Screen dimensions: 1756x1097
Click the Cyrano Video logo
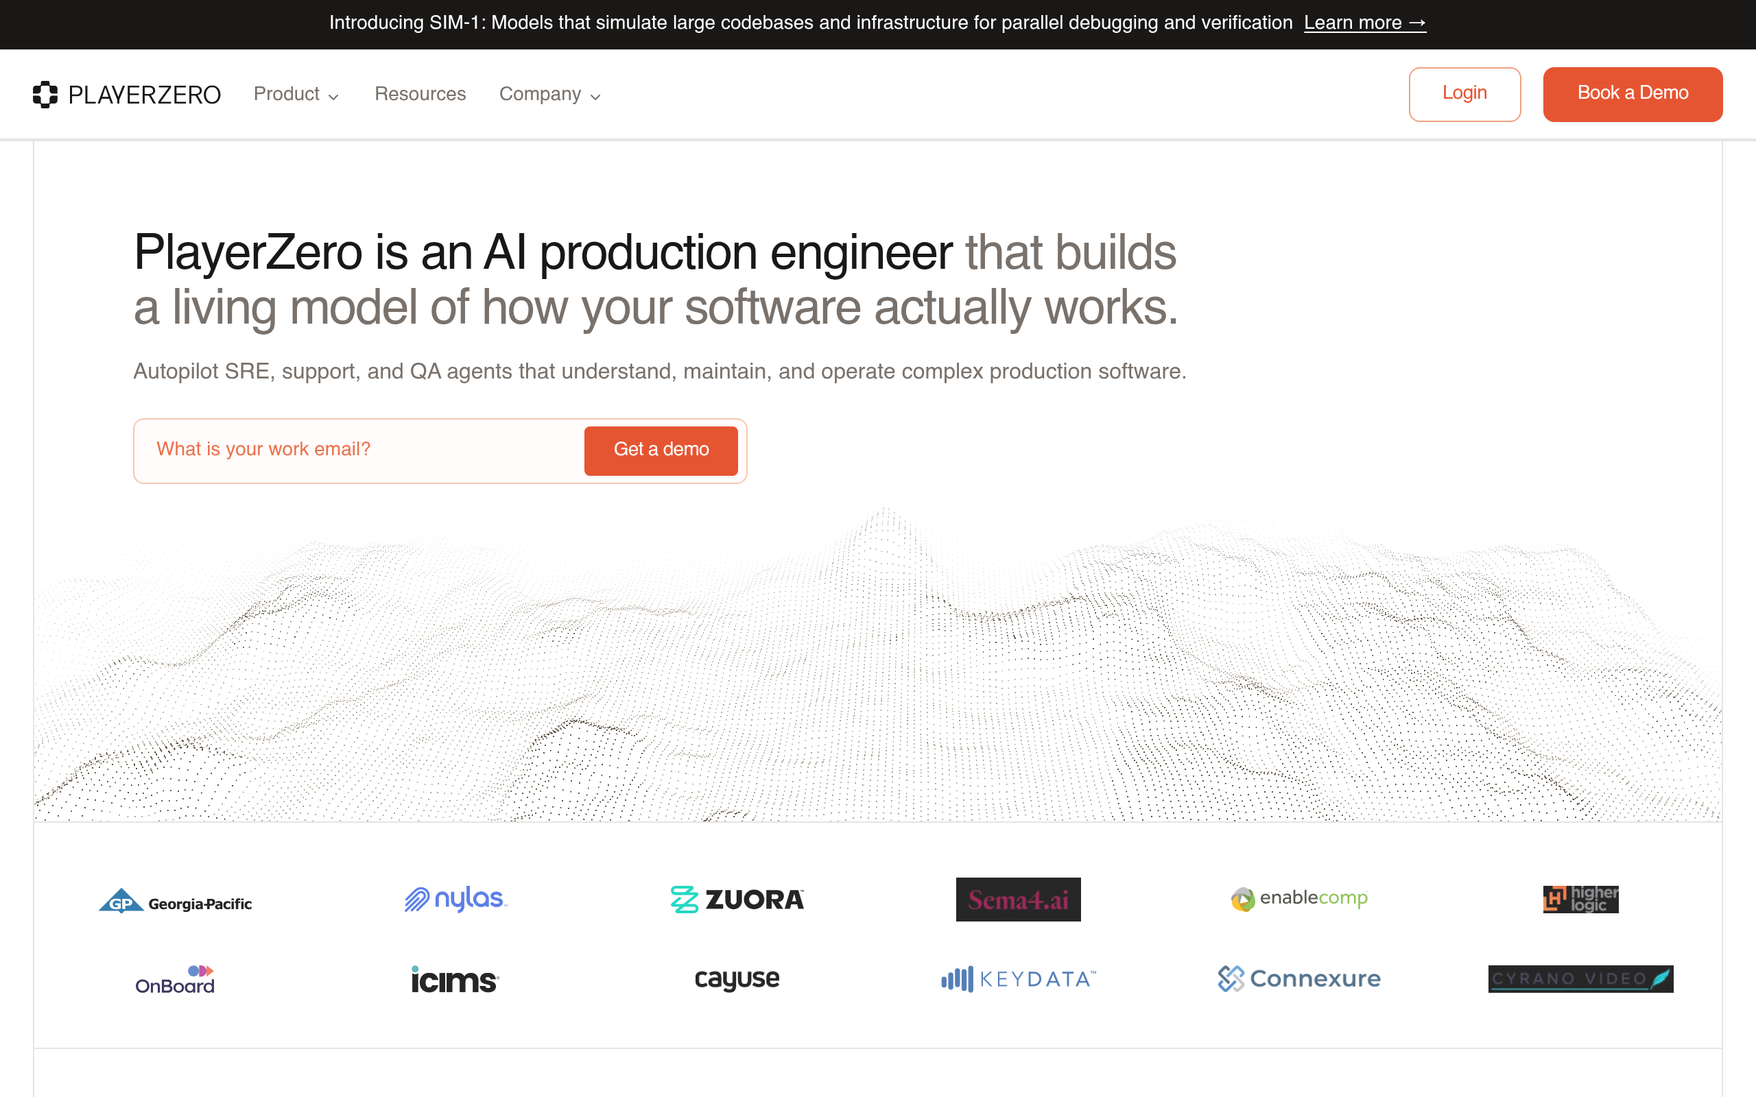pos(1580,979)
